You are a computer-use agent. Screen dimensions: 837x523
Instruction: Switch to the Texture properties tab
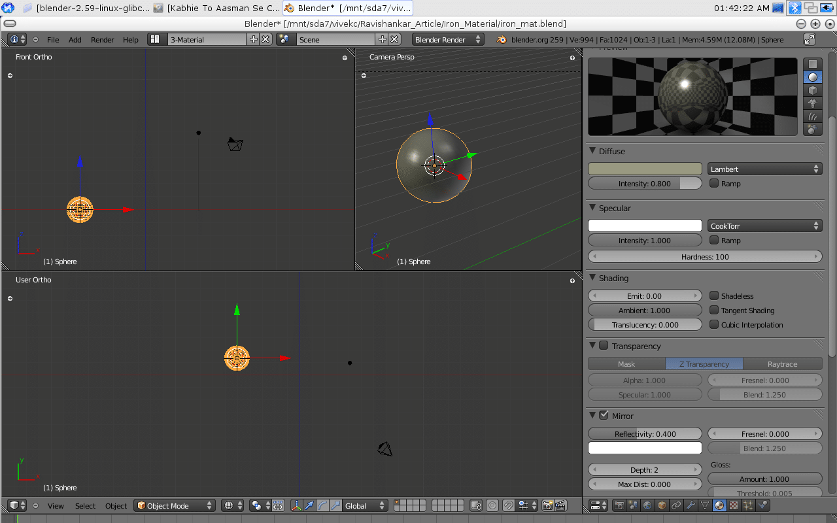coord(734,505)
